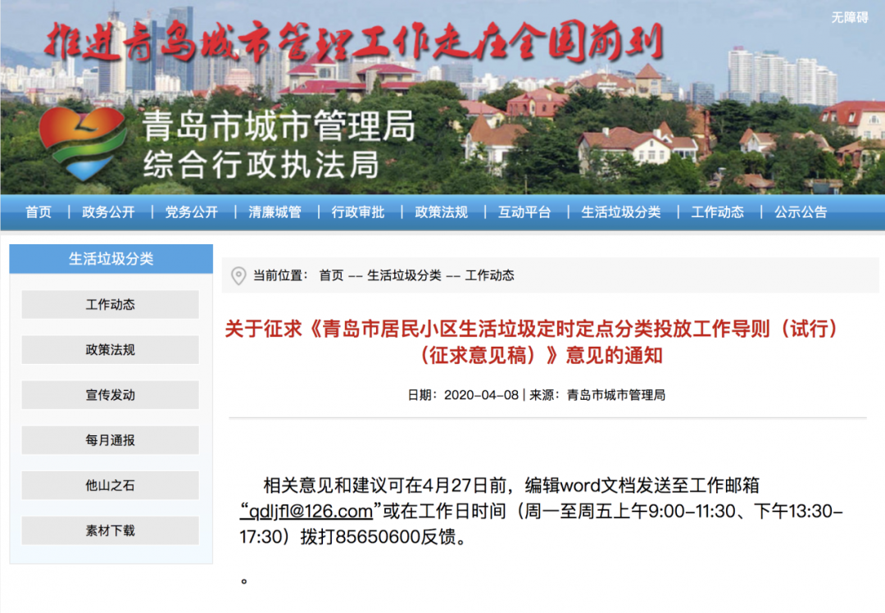The width and height of the screenshot is (885, 613).
Task: Click breadcrumb link 工作动态
Action: (489, 275)
